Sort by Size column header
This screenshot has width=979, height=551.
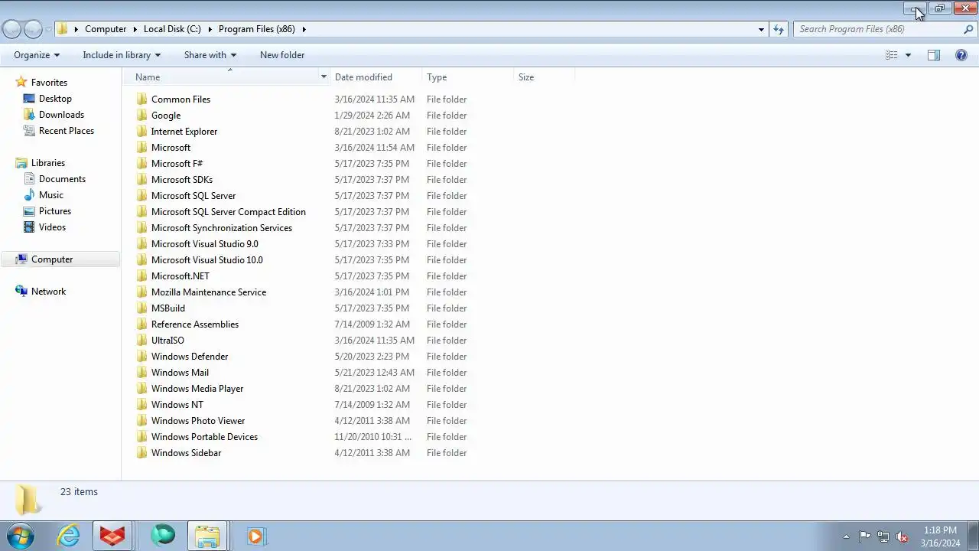pos(544,77)
